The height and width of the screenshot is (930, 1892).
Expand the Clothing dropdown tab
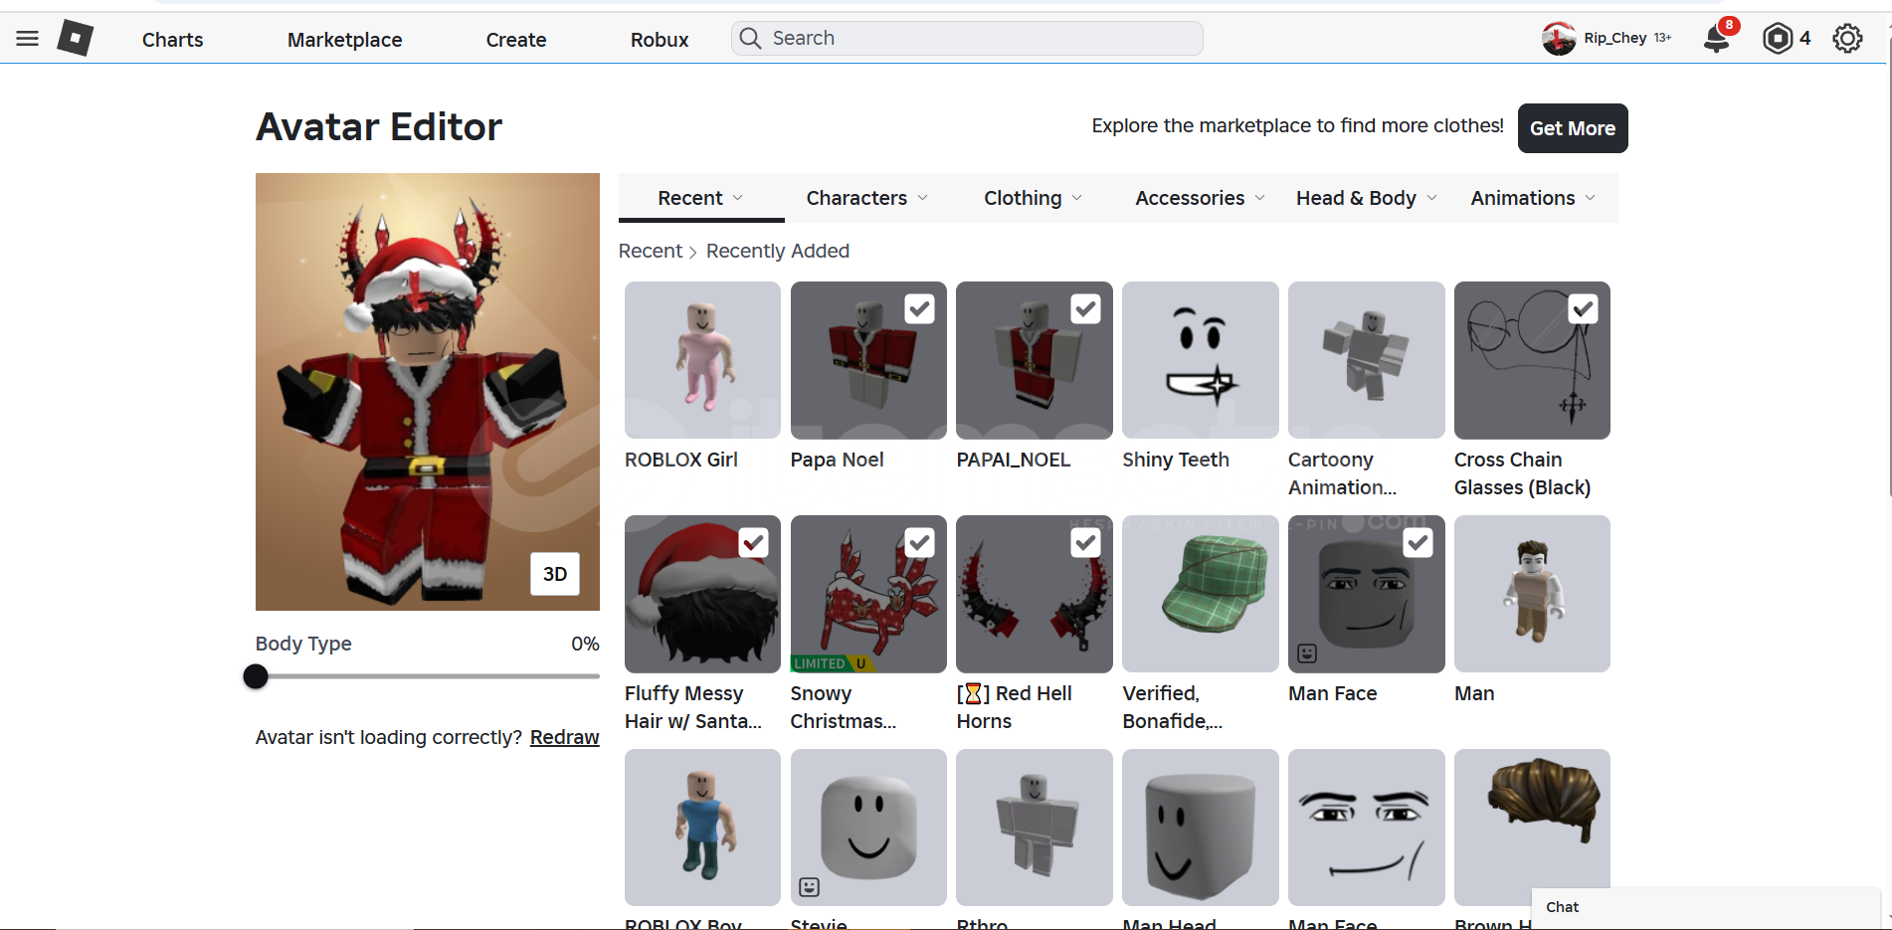1034,198
